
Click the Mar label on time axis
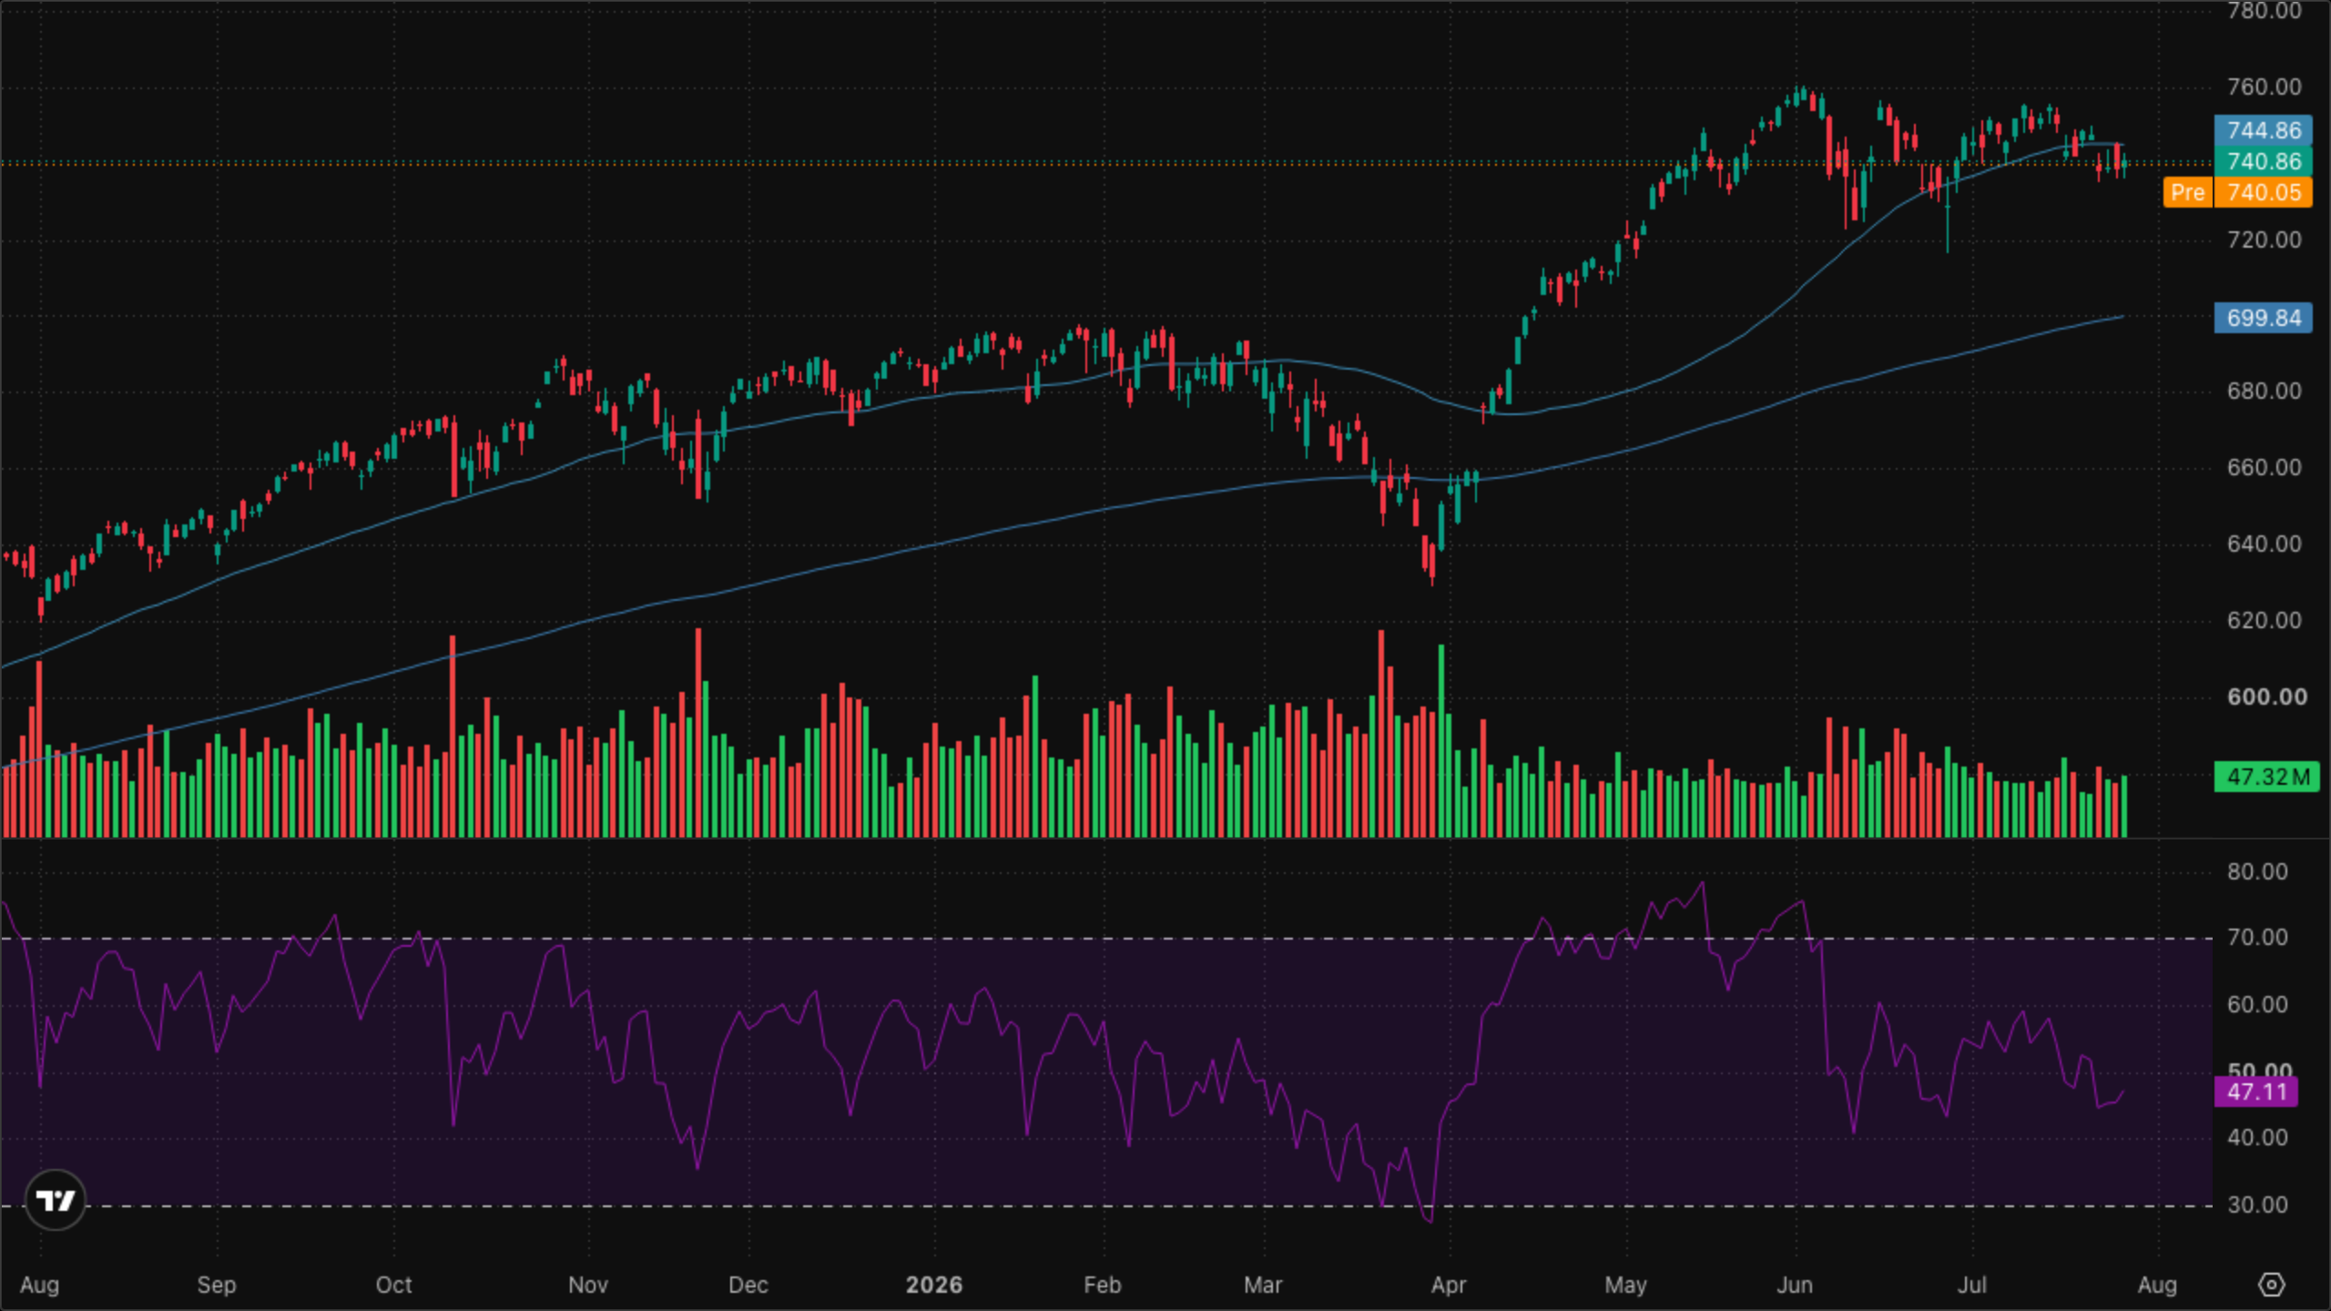coord(1263,1285)
